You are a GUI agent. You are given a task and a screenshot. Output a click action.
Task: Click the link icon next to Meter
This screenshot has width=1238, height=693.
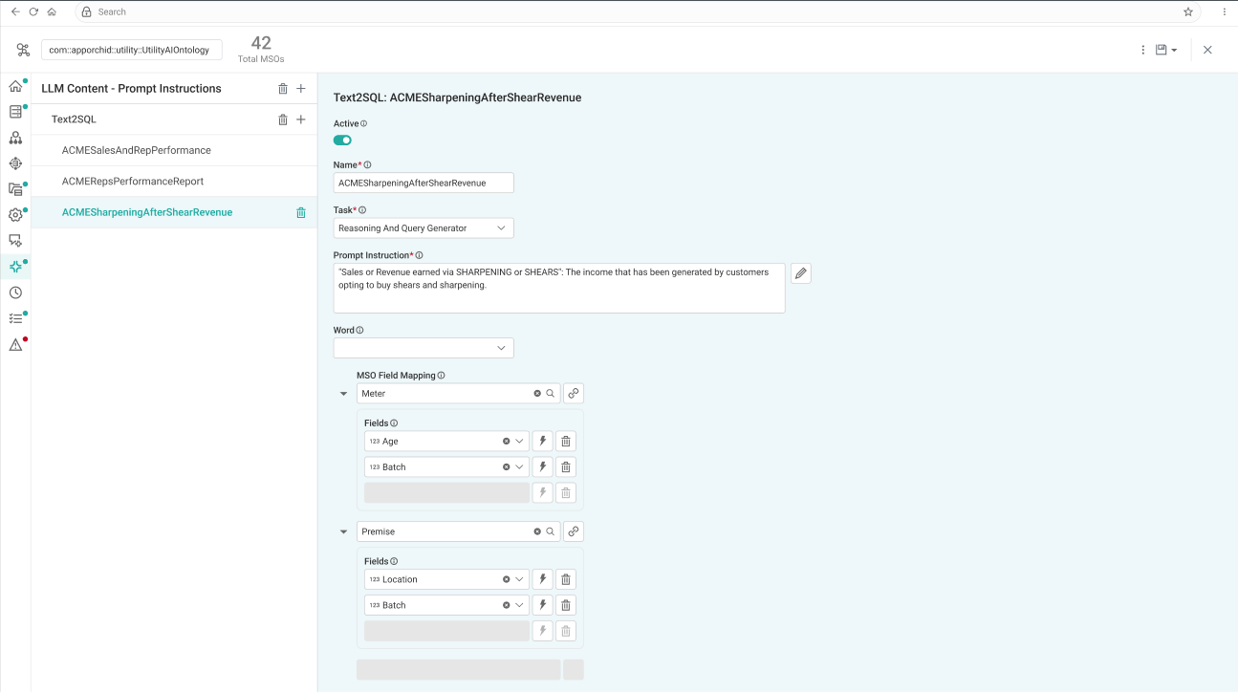[574, 393]
